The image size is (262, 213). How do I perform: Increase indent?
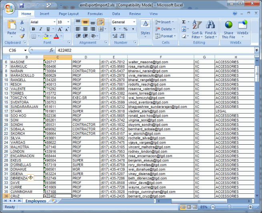coord(85,36)
